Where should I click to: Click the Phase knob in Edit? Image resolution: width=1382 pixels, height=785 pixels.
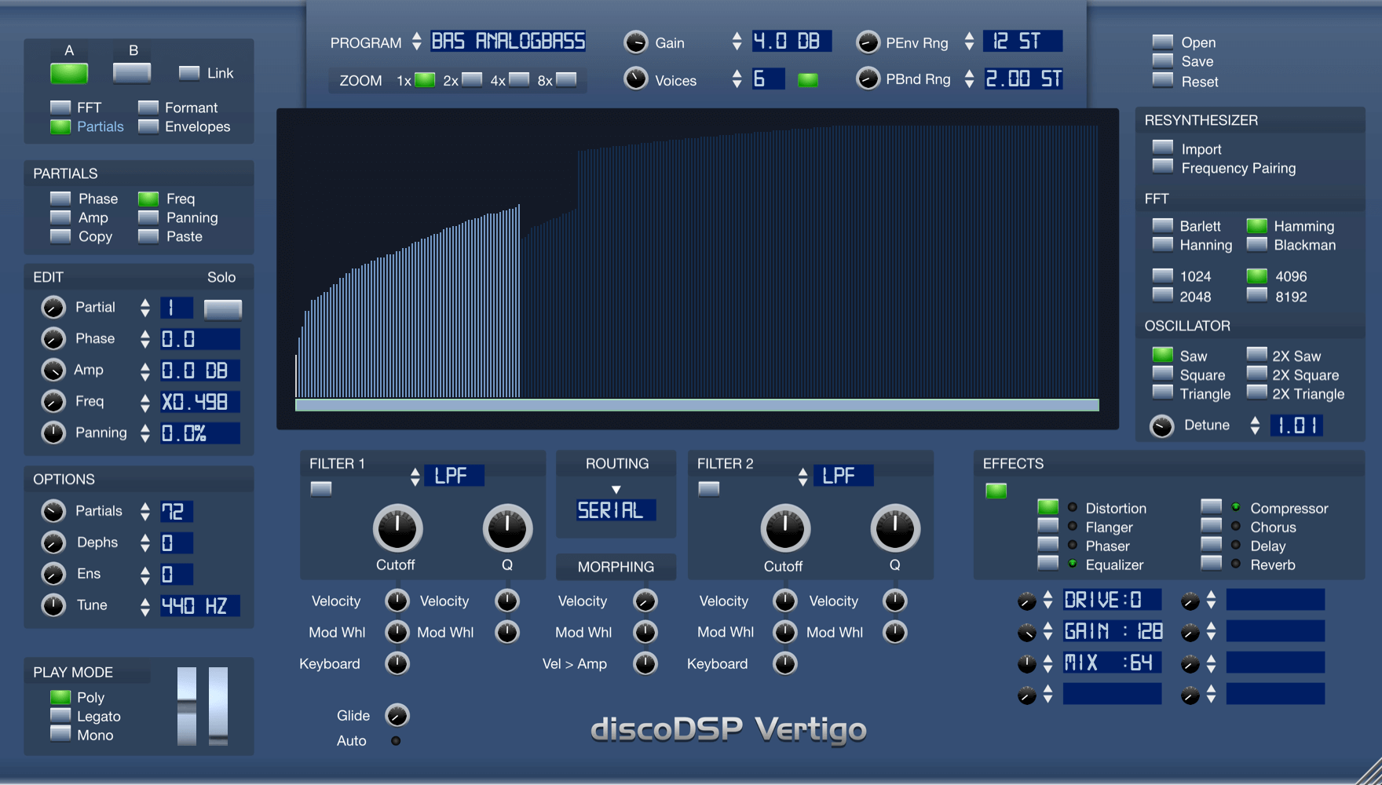click(53, 338)
